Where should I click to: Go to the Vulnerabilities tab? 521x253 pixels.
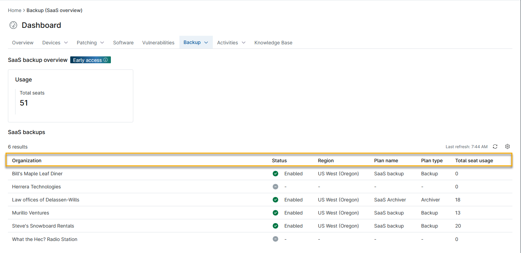[x=158, y=43]
